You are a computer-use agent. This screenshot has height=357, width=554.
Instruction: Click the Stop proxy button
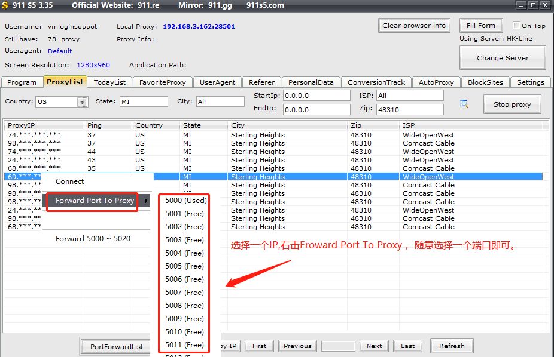[x=512, y=104]
